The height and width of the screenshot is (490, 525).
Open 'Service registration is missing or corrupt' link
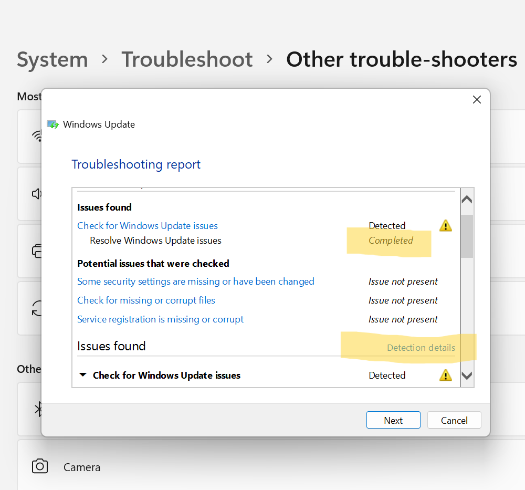(160, 319)
